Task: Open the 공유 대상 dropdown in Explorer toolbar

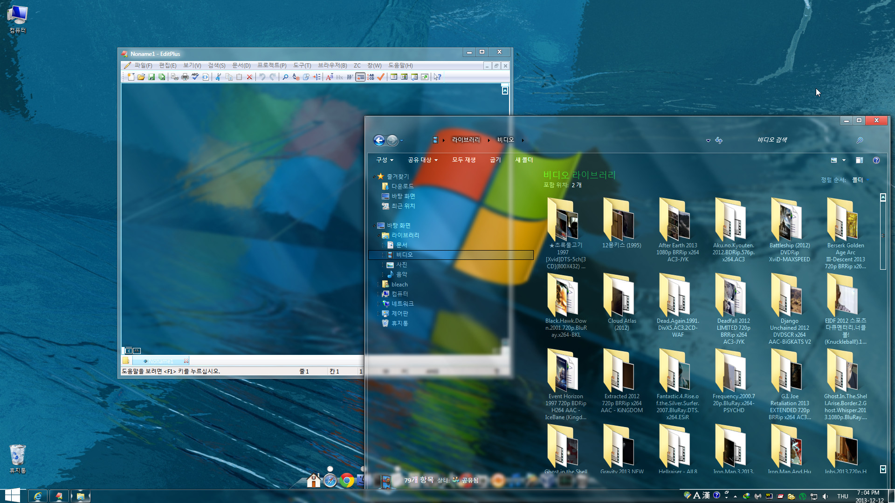Action: click(x=423, y=160)
